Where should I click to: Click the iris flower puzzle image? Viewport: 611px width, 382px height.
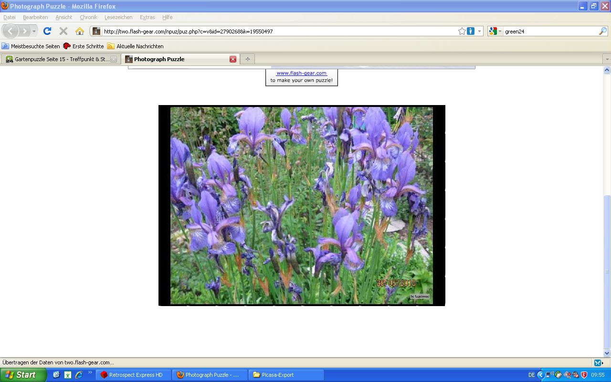tap(301, 205)
